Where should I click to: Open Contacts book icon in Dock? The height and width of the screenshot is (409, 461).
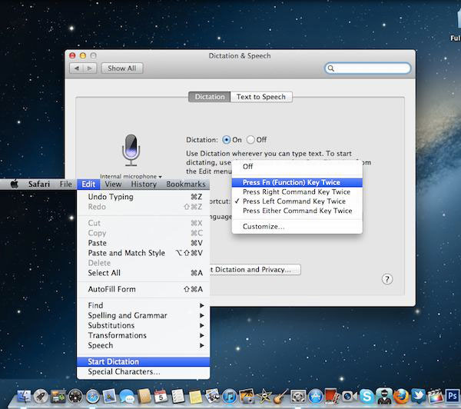click(x=144, y=396)
